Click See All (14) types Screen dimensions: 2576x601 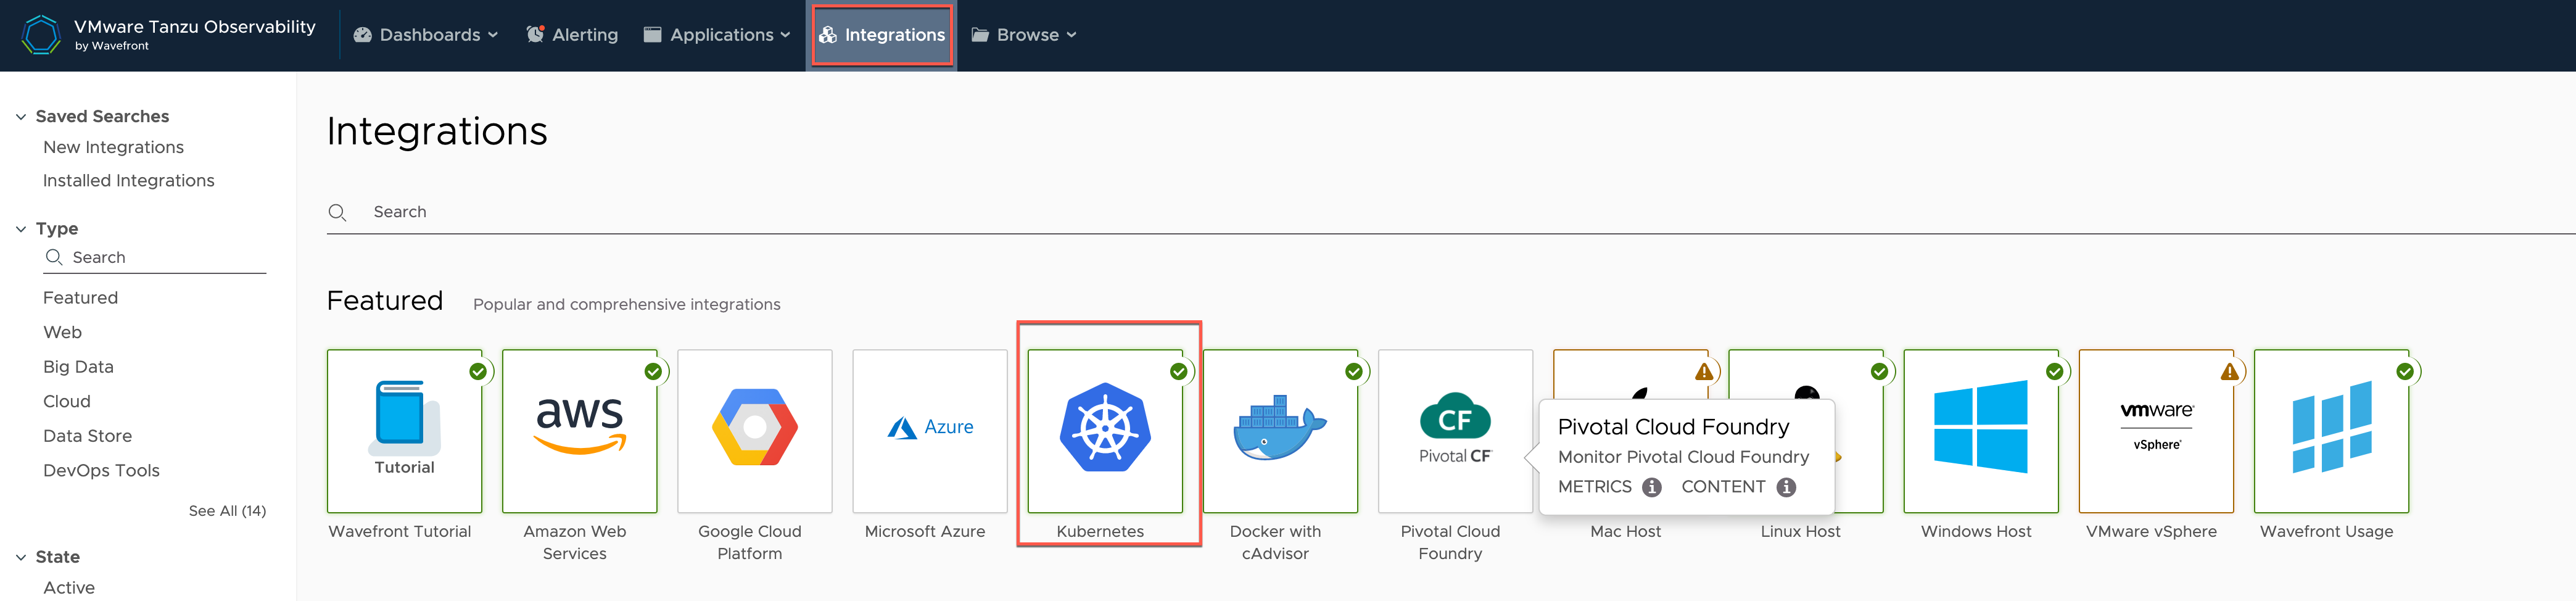(x=227, y=511)
